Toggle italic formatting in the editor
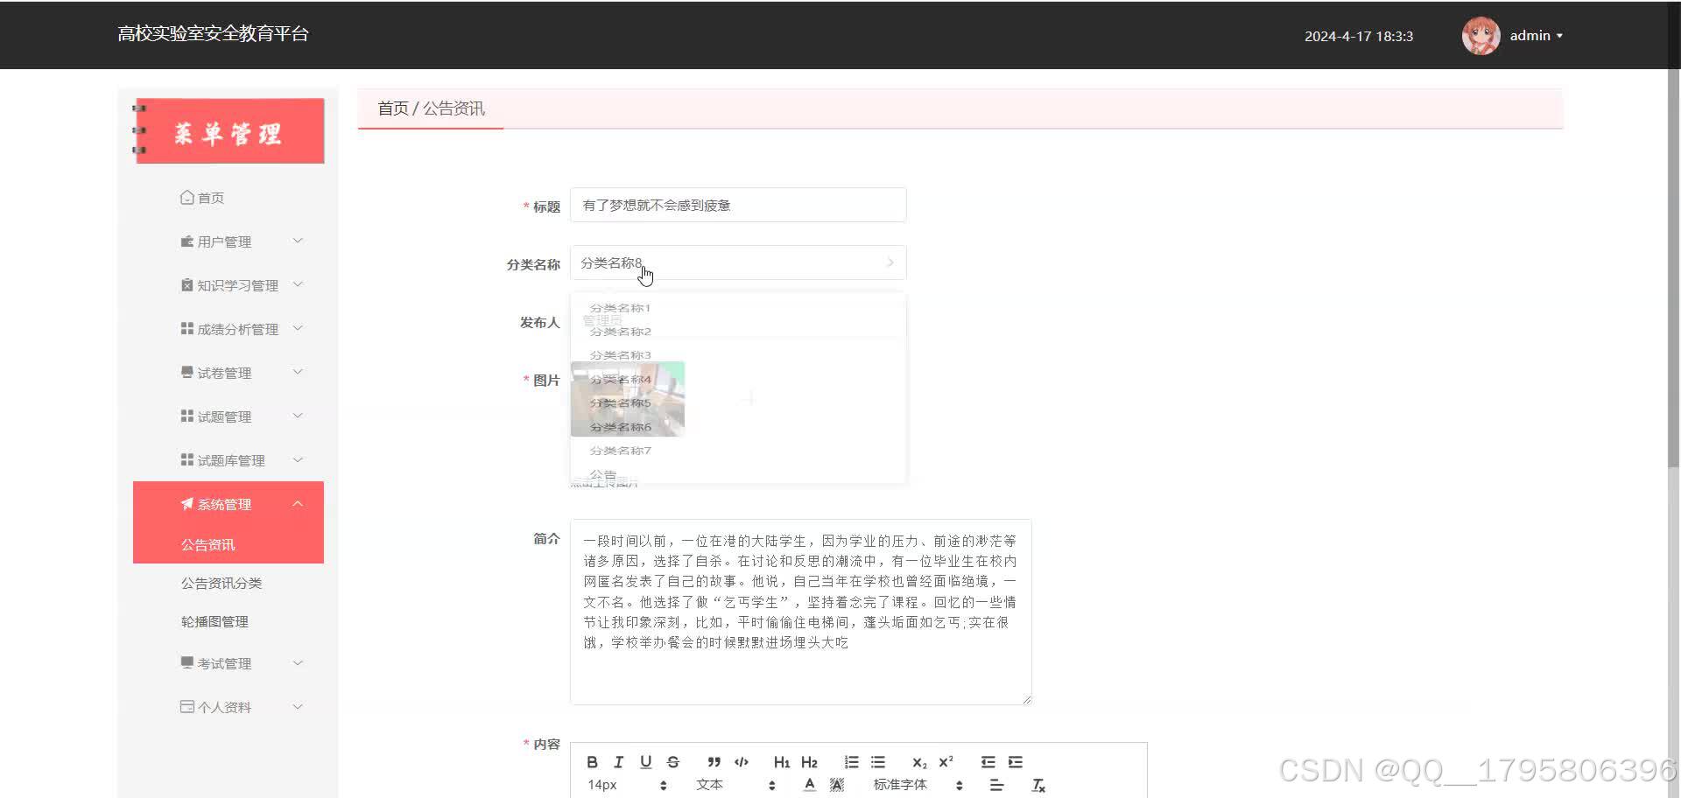The image size is (1681, 798). 618,762
